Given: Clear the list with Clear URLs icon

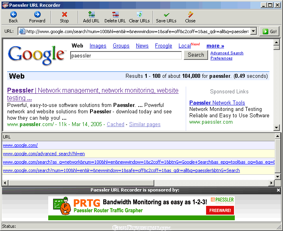Looking at the screenshot, I should click(140, 14).
